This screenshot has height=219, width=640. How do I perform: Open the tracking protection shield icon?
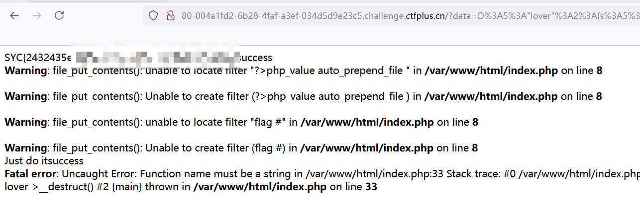coord(154,15)
